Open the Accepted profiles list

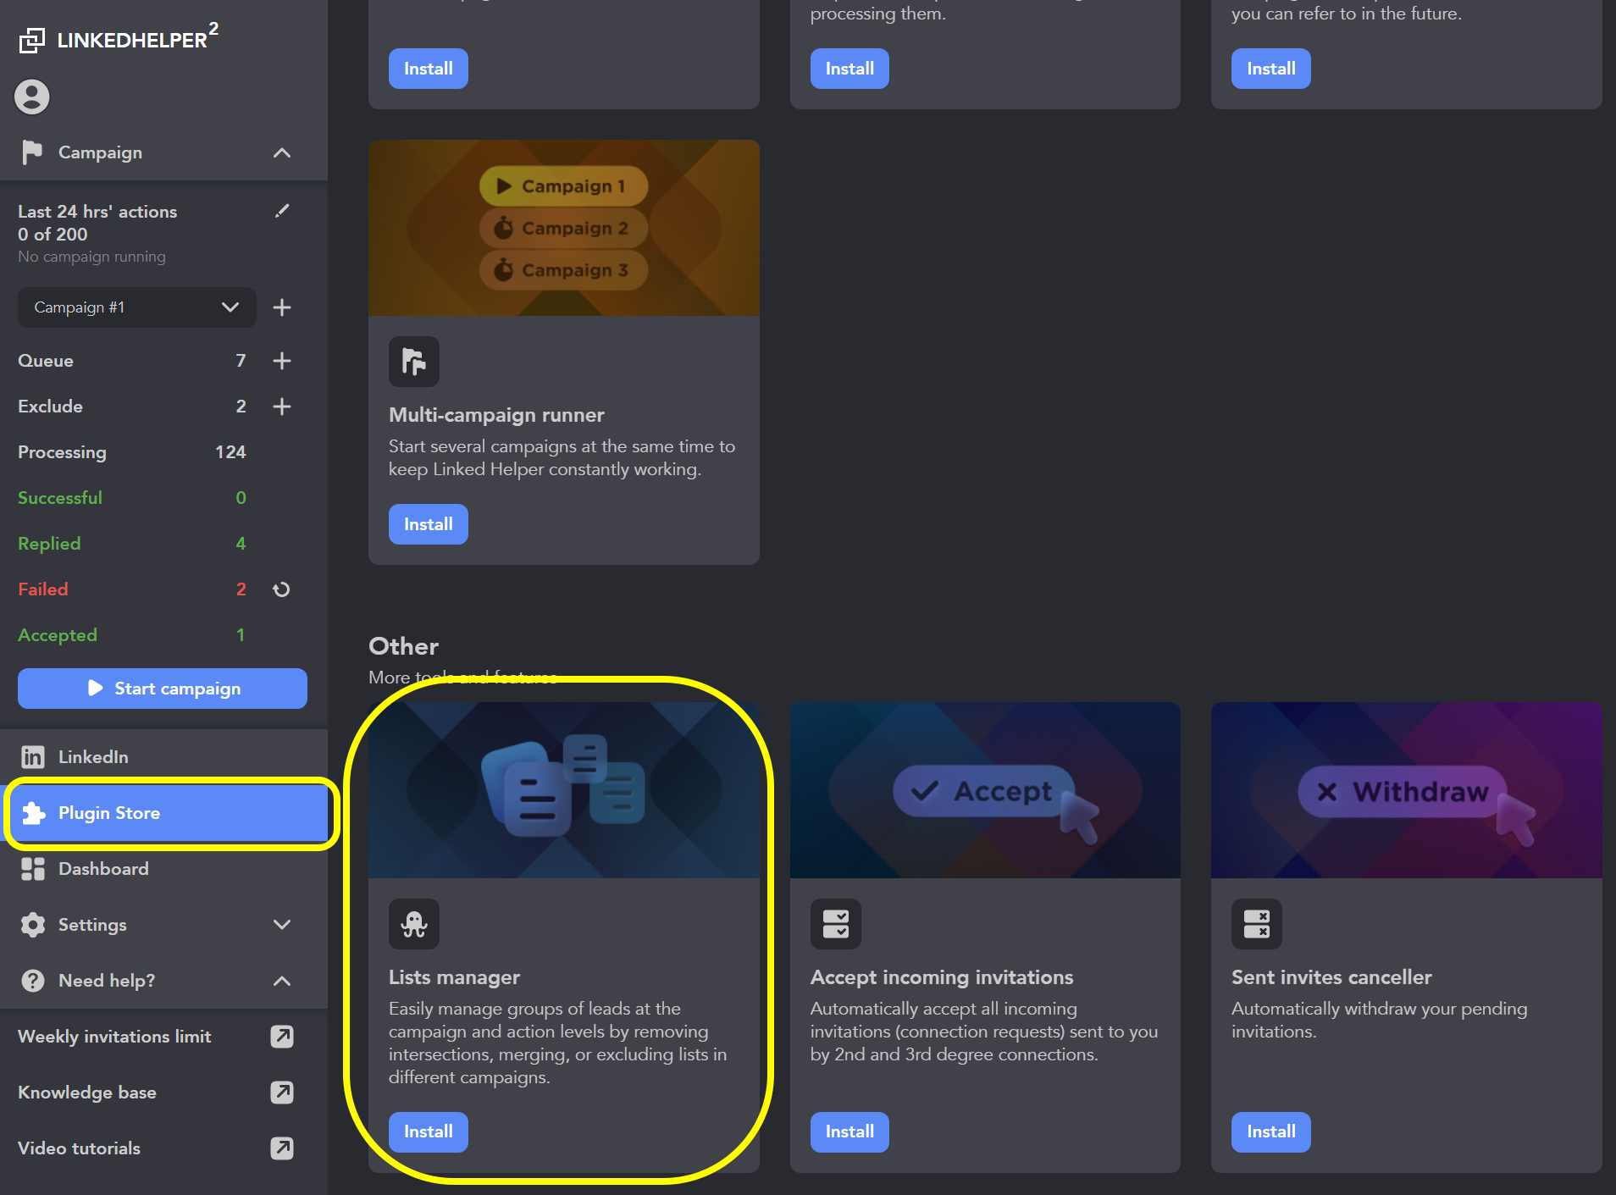tap(58, 635)
